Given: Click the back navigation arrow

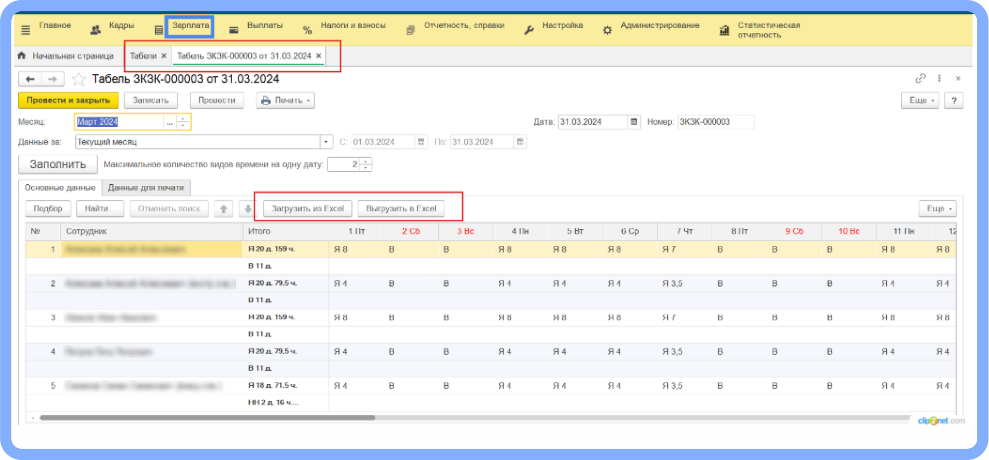Looking at the screenshot, I should pos(30,79).
